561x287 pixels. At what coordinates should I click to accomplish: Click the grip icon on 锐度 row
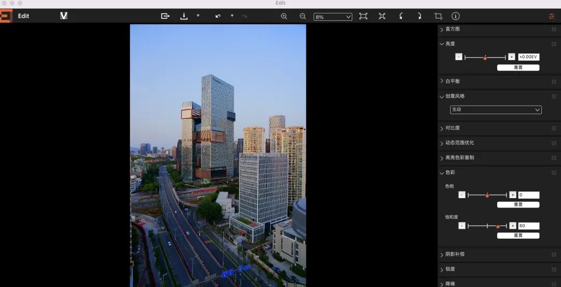coord(554,269)
